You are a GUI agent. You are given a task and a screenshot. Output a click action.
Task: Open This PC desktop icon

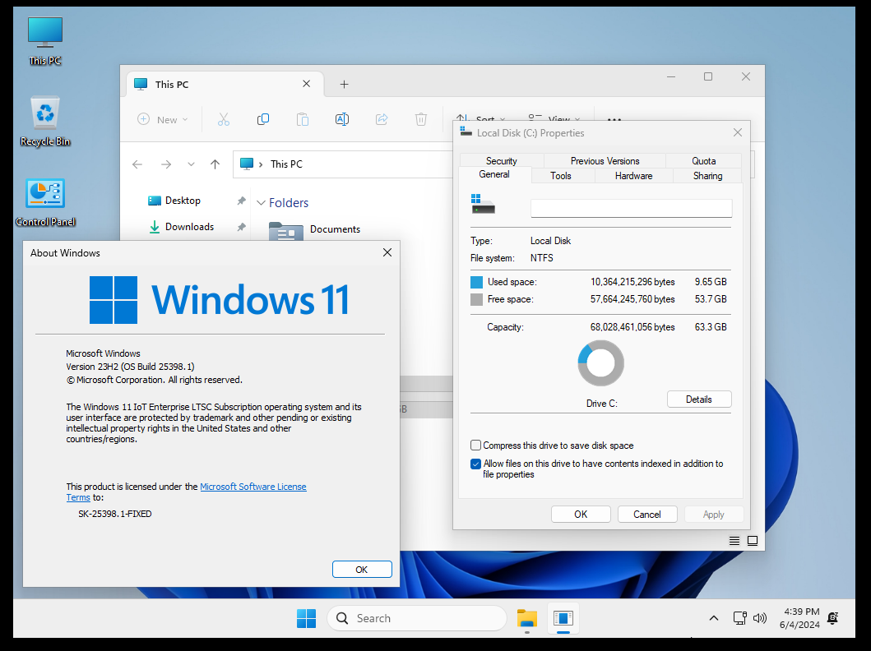45,41
